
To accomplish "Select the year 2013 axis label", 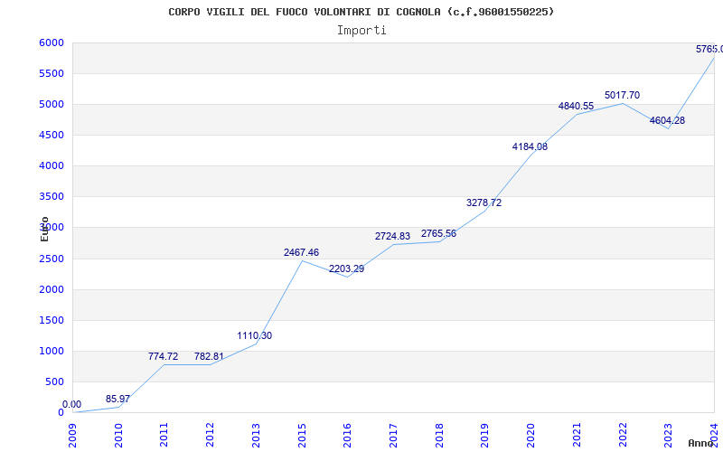I will (256, 436).
